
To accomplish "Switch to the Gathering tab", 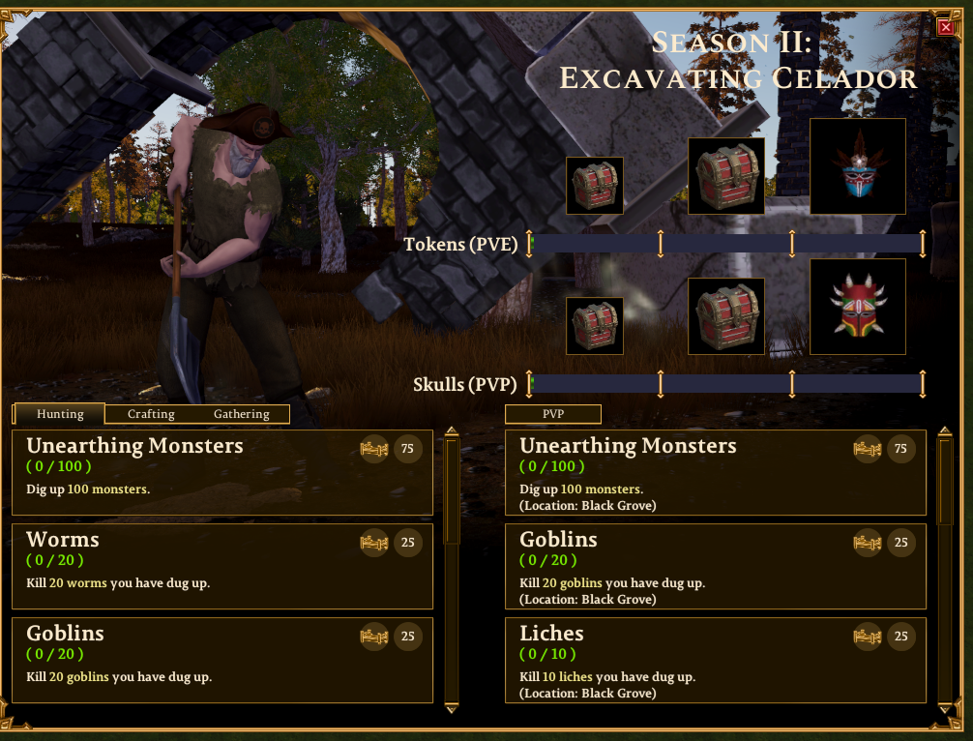I will (x=242, y=414).
